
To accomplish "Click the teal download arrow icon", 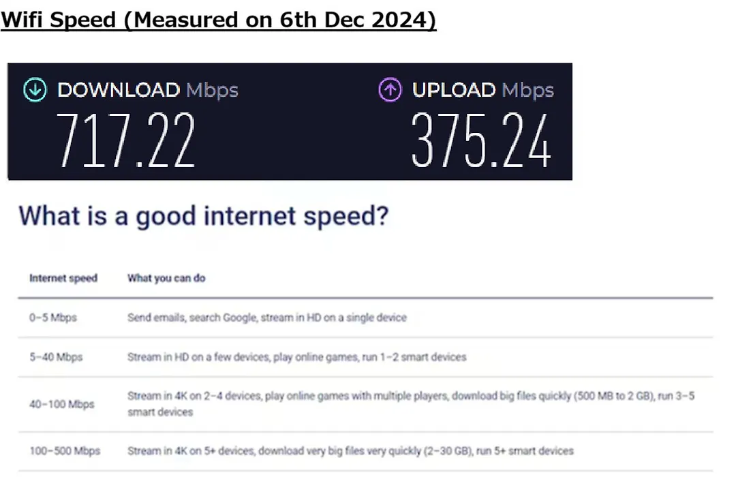I will click(x=35, y=89).
